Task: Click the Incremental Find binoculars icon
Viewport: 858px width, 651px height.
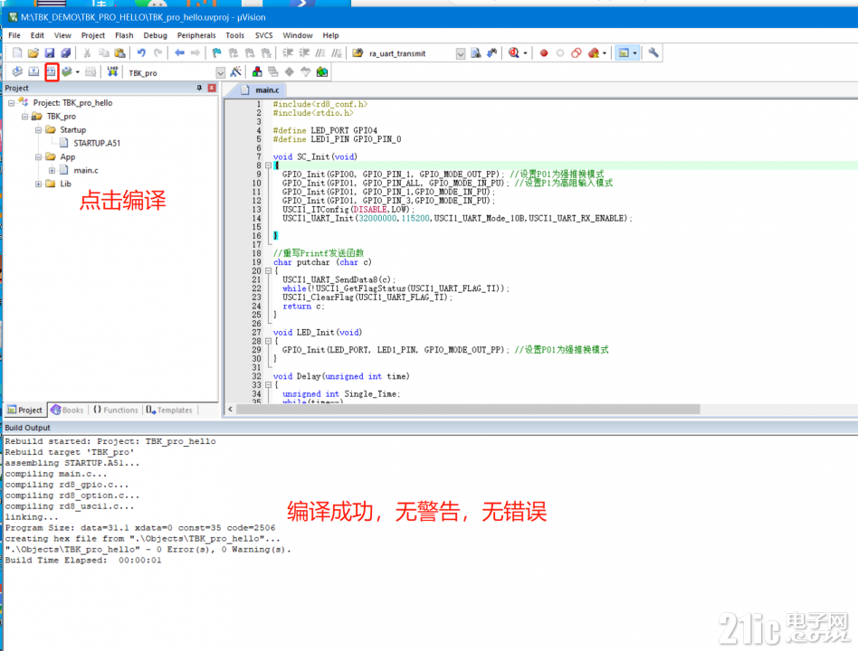Action: point(492,53)
